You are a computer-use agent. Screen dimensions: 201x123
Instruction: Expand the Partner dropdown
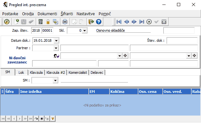pyautogui.click(x=56, y=48)
